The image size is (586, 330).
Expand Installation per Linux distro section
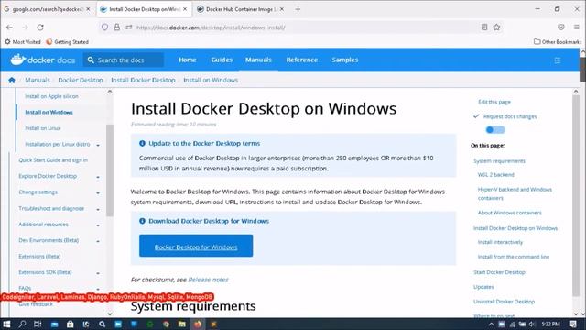tap(98, 145)
